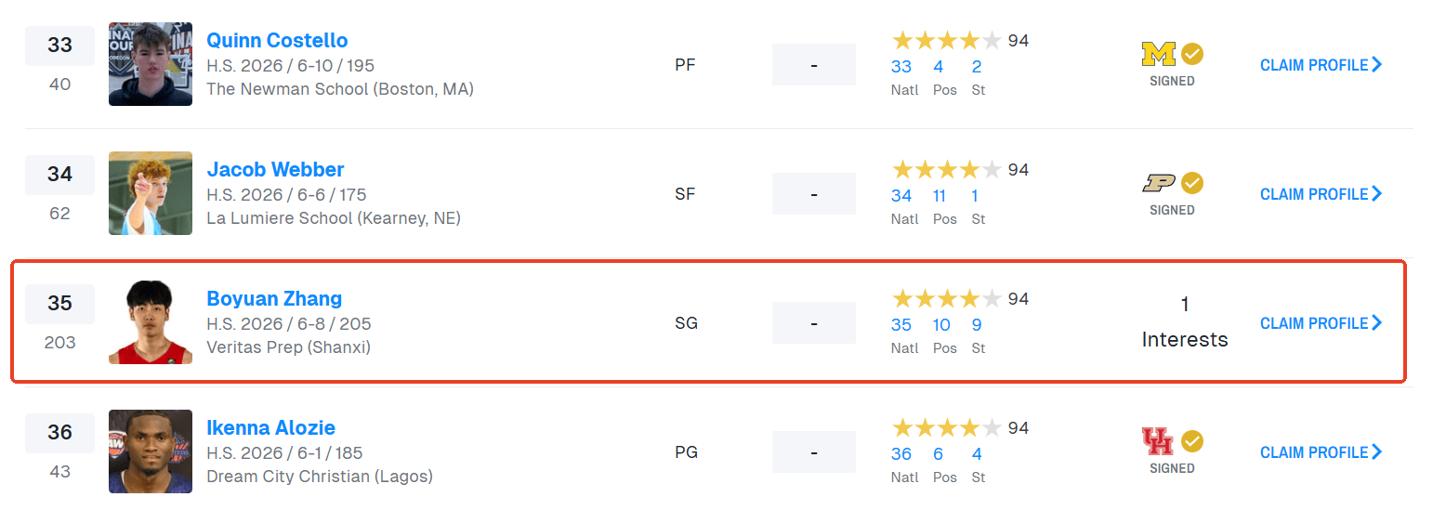
Task: Click Claim Profile arrow for Ikenna Alozie
Action: [1377, 452]
